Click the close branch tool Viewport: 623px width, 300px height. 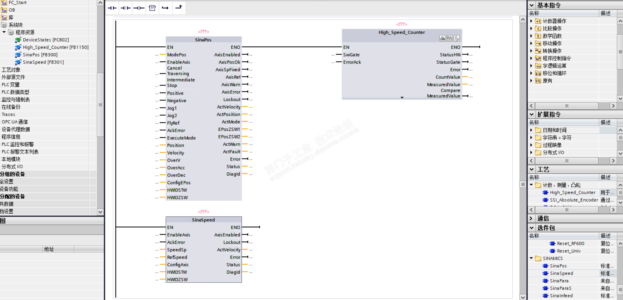[x=179, y=7]
